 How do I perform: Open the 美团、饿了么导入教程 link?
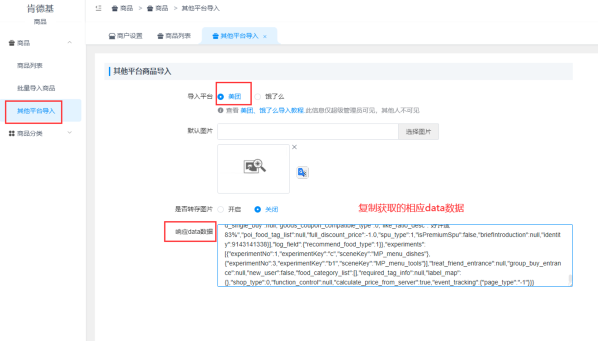[x=272, y=110]
